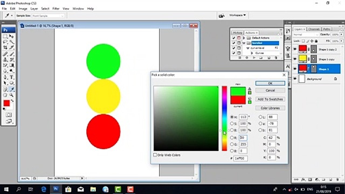
Task: Switch to the History tab
Action: (x=238, y=33)
